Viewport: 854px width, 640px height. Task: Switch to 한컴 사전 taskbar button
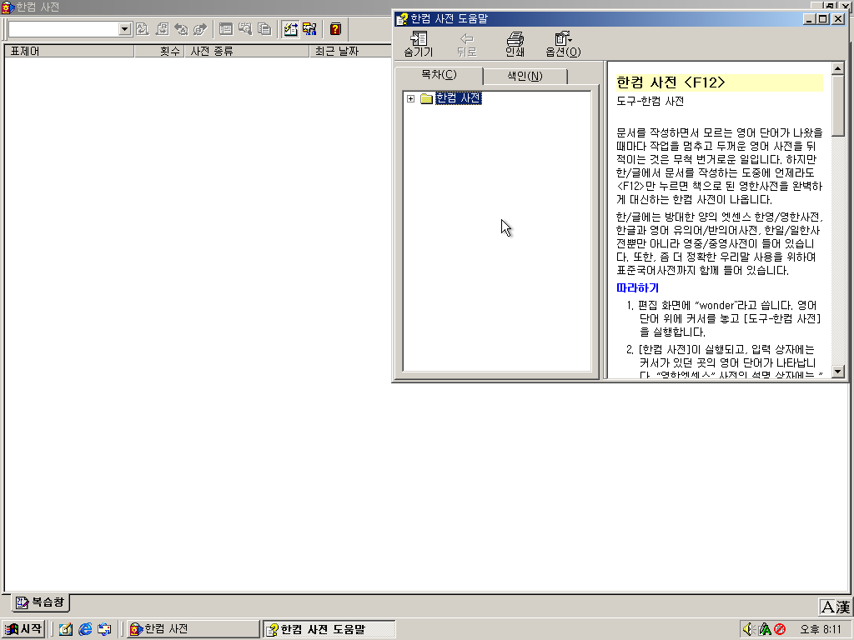click(193, 629)
